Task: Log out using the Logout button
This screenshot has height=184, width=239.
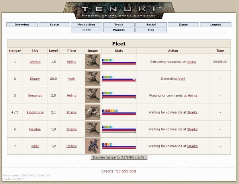Action: (x=215, y=25)
